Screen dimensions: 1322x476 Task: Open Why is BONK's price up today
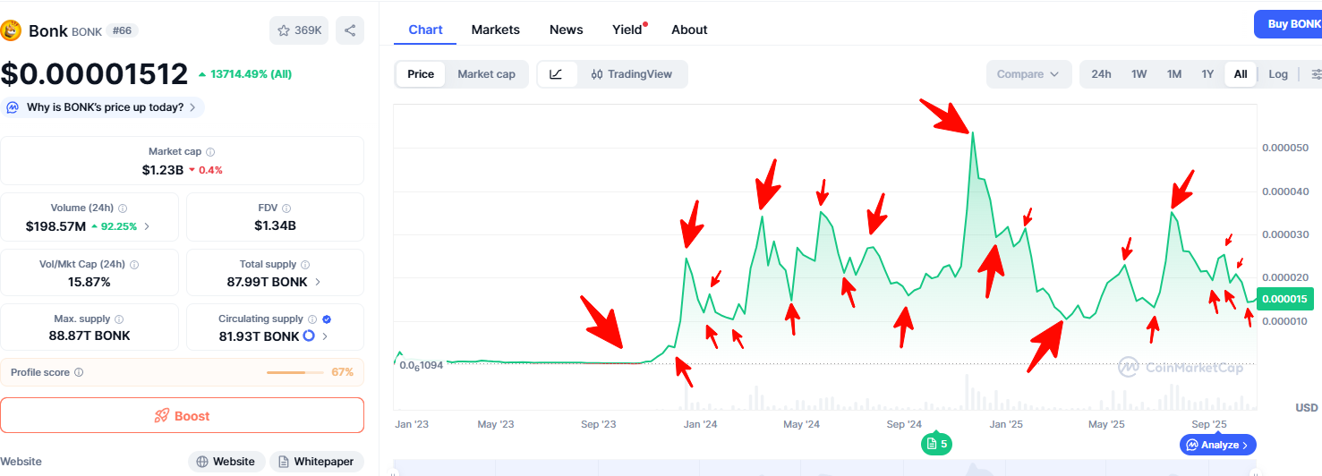[x=103, y=107]
